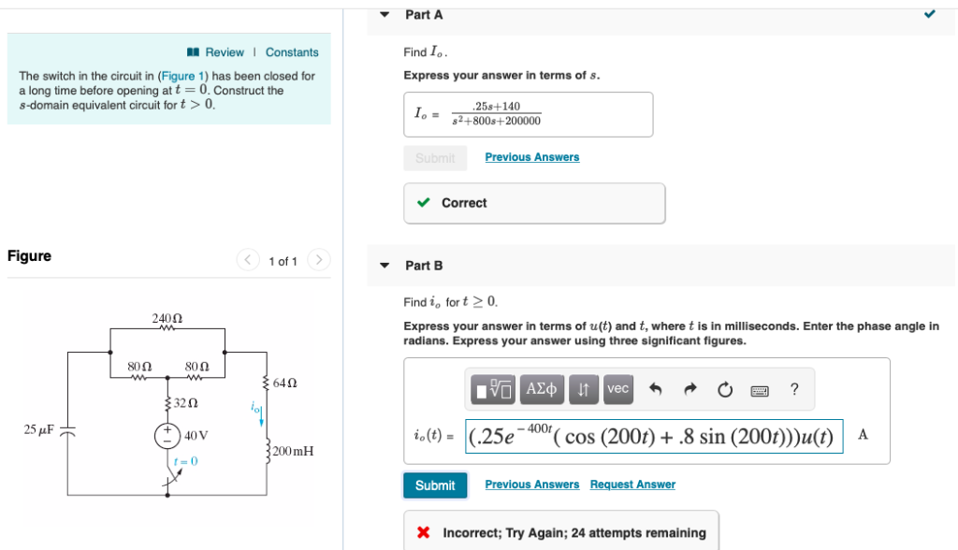This screenshot has width=958, height=550.
Task: Open the Greek symbols ΑΣφ palette
Action: (543, 389)
